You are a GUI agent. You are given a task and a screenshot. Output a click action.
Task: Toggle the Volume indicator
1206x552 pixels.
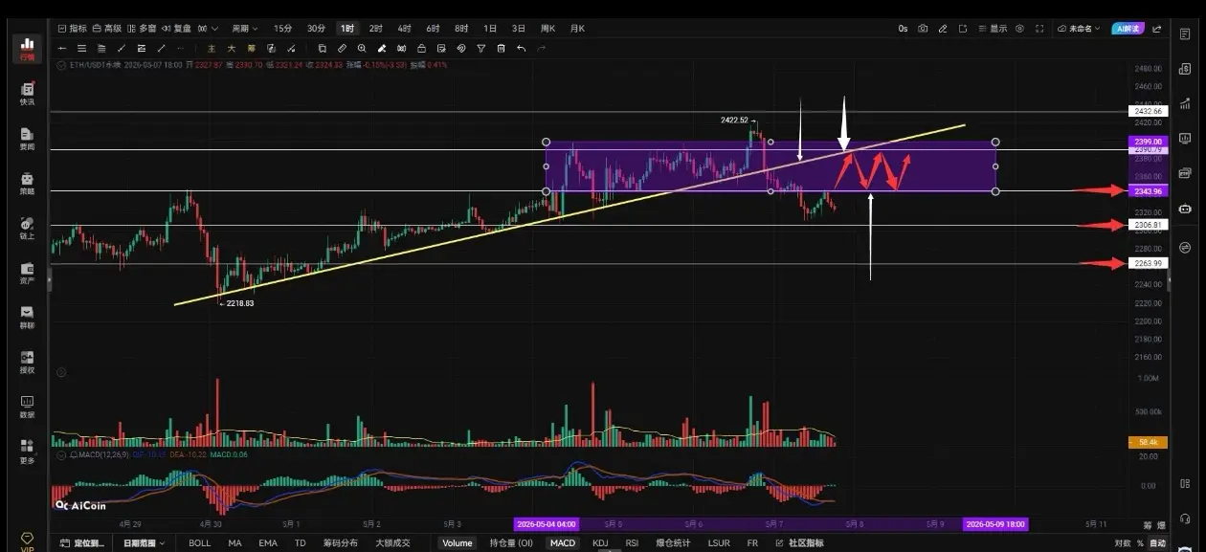point(457,542)
